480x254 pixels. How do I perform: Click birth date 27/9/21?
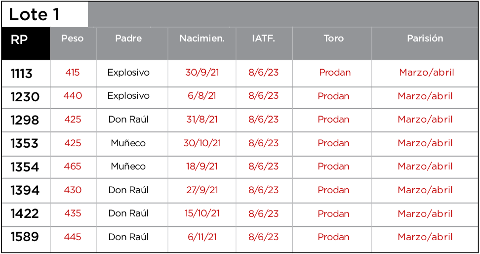(202, 190)
